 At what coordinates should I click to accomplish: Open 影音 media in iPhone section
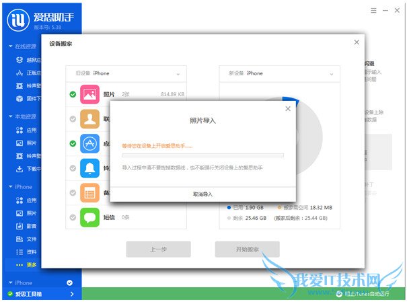point(26,226)
